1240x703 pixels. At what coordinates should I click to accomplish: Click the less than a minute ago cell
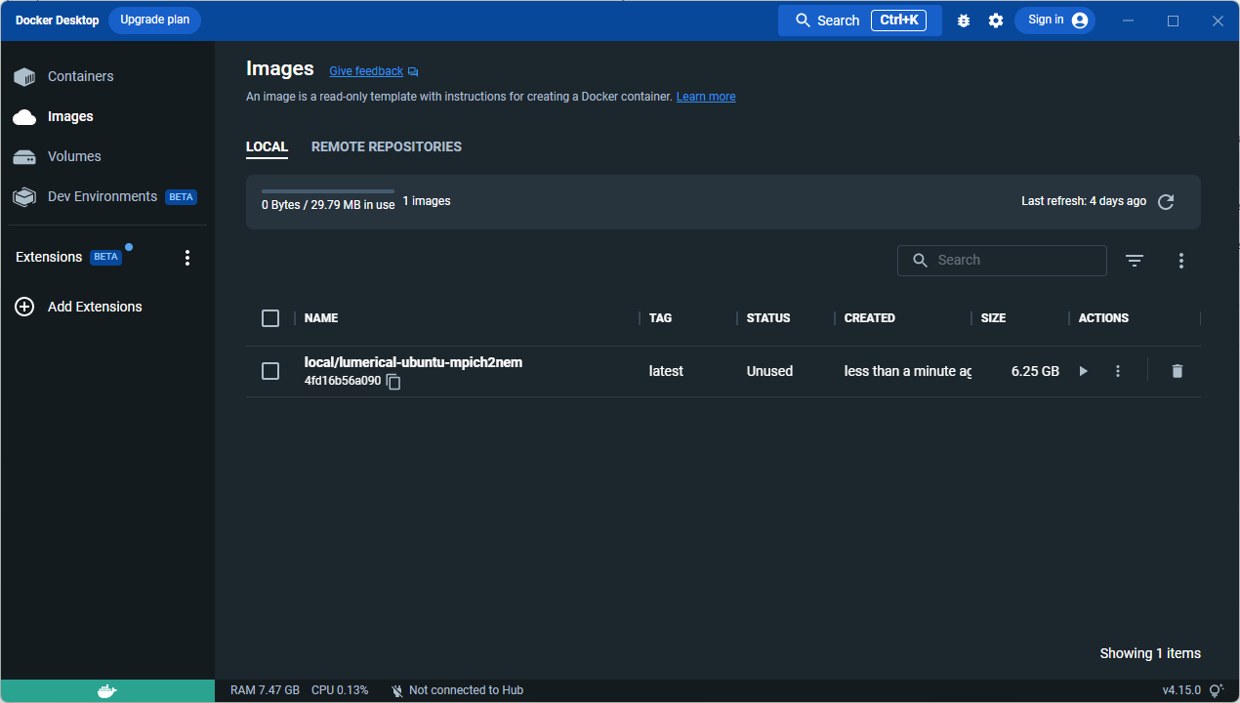point(907,371)
